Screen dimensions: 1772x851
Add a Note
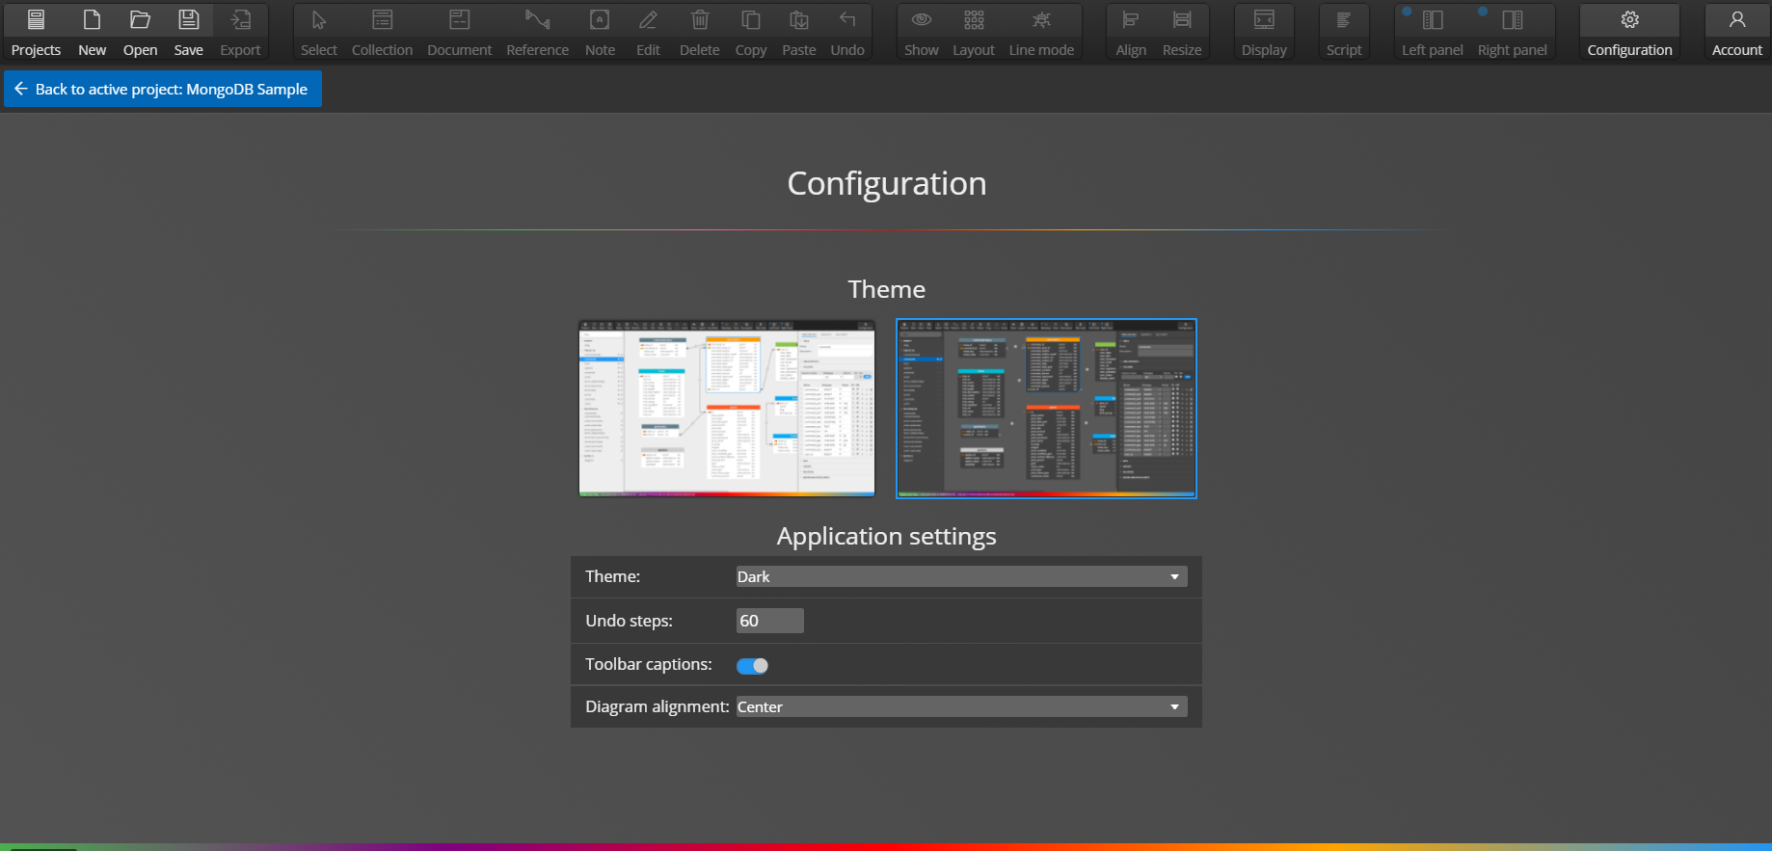pyautogui.click(x=600, y=33)
